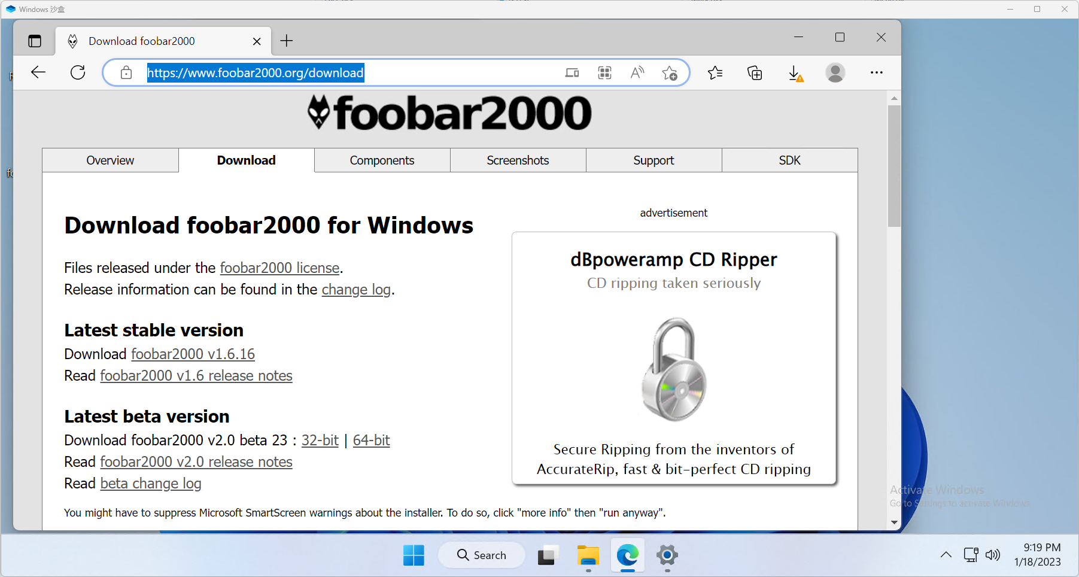This screenshot has width=1079, height=577.
Task: Select the Download tab
Action: (247, 160)
